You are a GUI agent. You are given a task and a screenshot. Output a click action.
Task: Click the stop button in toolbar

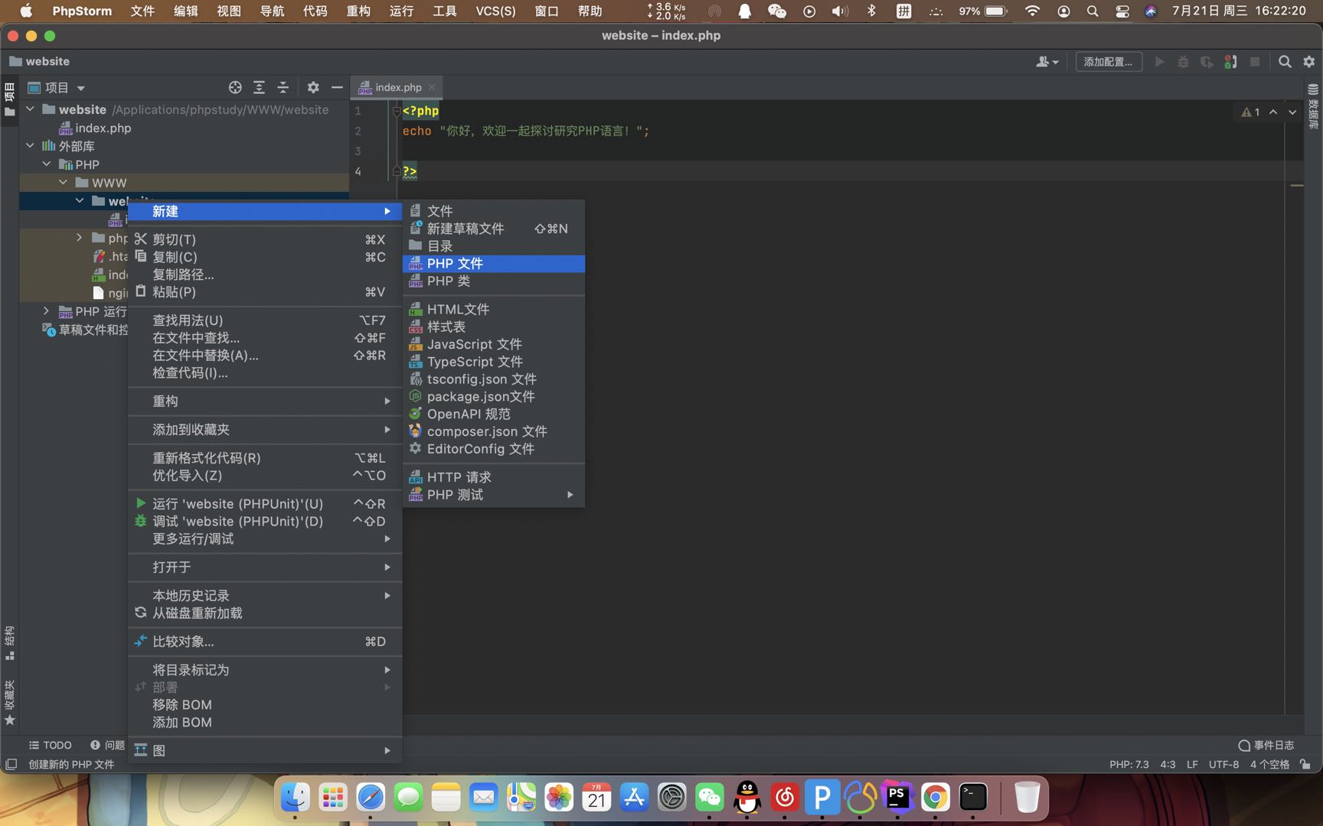click(1254, 62)
